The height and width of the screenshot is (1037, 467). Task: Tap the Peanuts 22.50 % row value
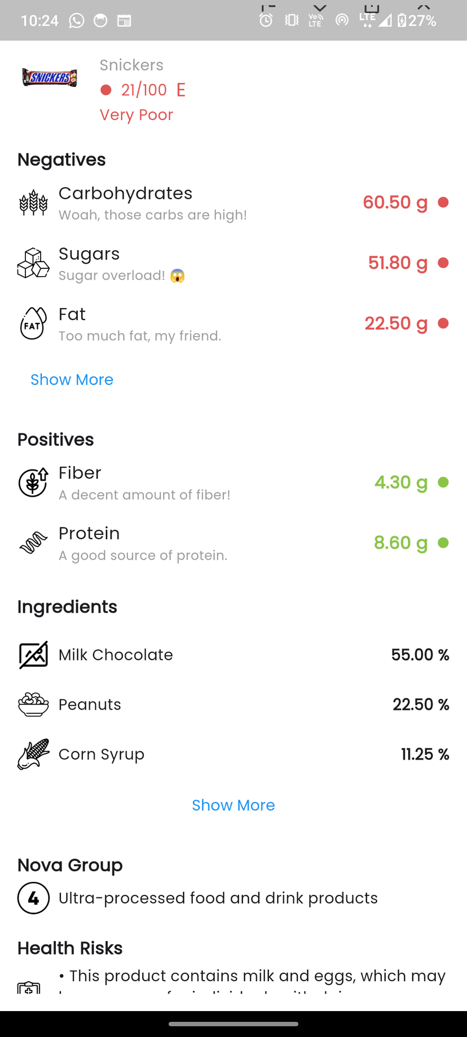pyautogui.click(x=421, y=704)
